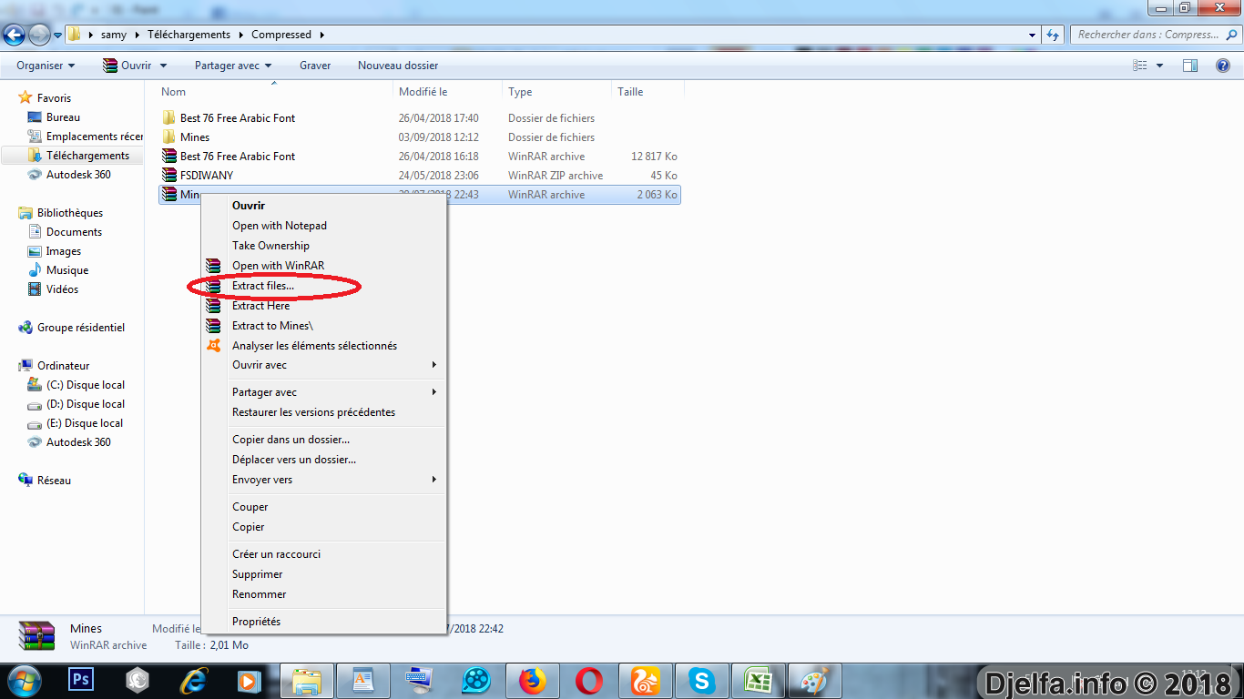Image resolution: width=1244 pixels, height=699 pixels.
Task: Open address bar previous locations dropdown
Action: click(x=1032, y=35)
